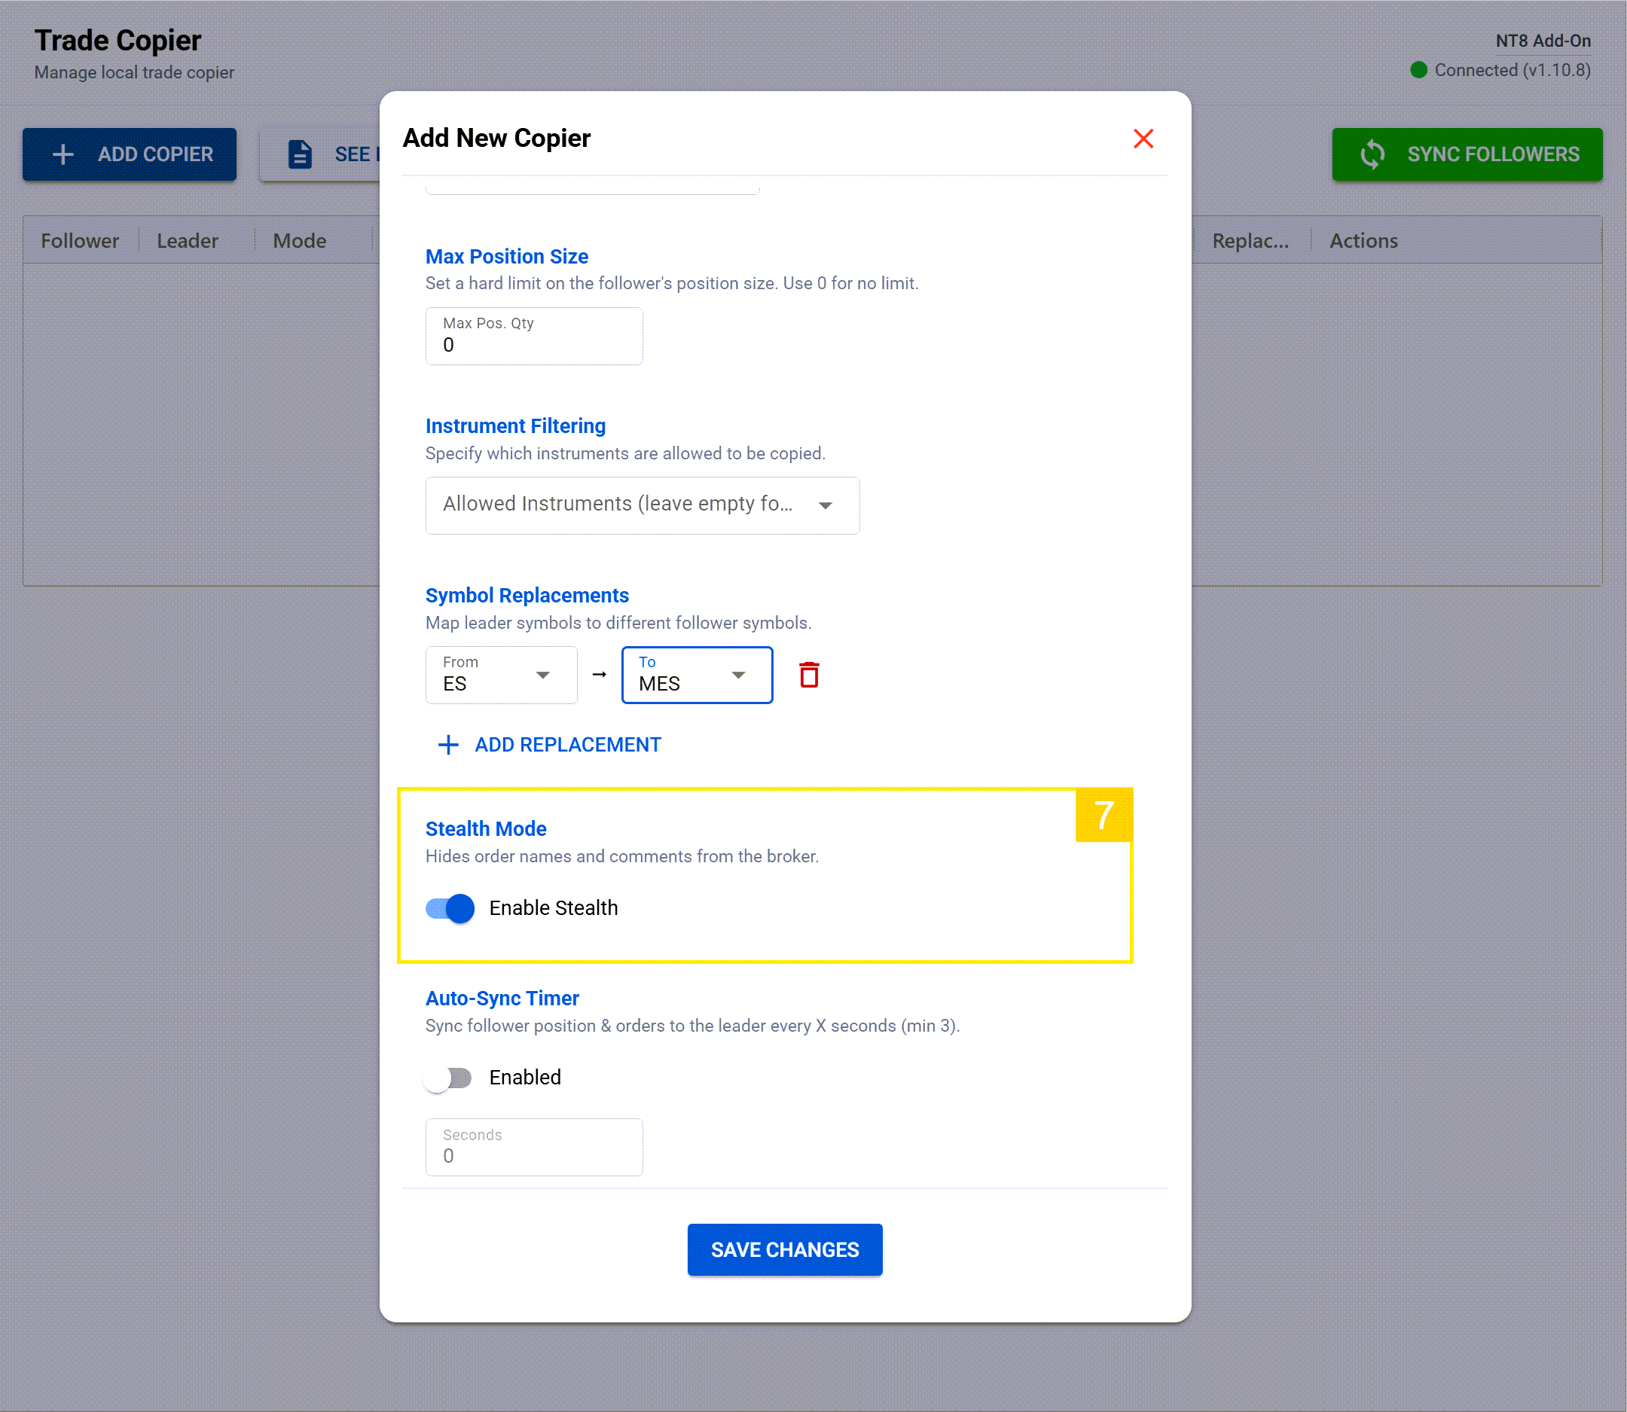Click the Leader column header
This screenshot has width=1627, height=1412.
click(x=187, y=240)
